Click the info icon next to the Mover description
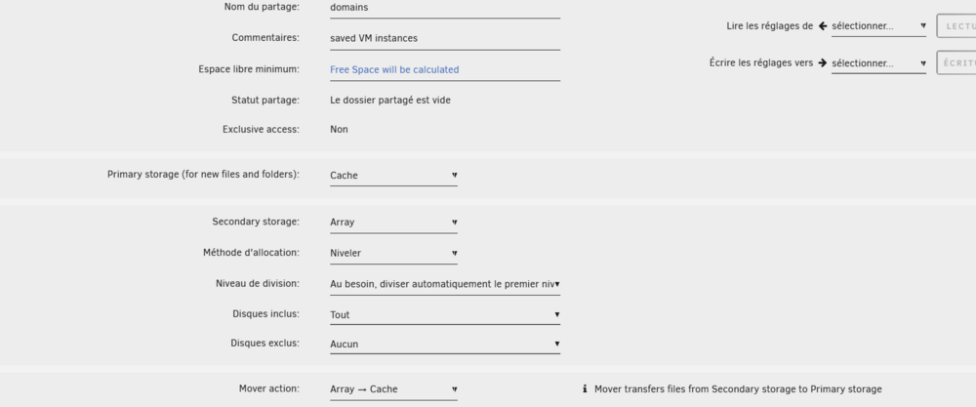This screenshot has height=407, width=976. point(585,389)
